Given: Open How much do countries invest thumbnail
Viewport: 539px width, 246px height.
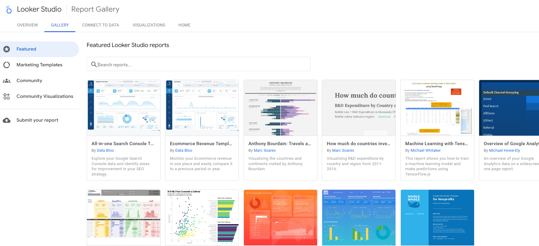Looking at the screenshot, I should [359, 108].
